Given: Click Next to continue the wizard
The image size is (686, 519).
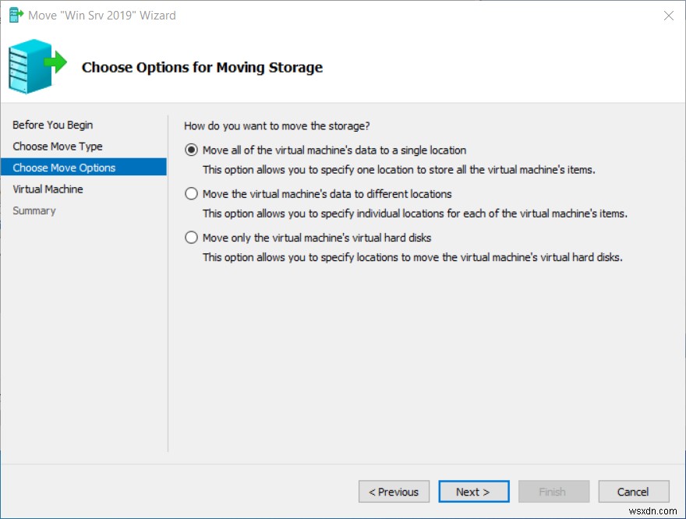Looking at the screenshot, I should [x=474, y=491].
